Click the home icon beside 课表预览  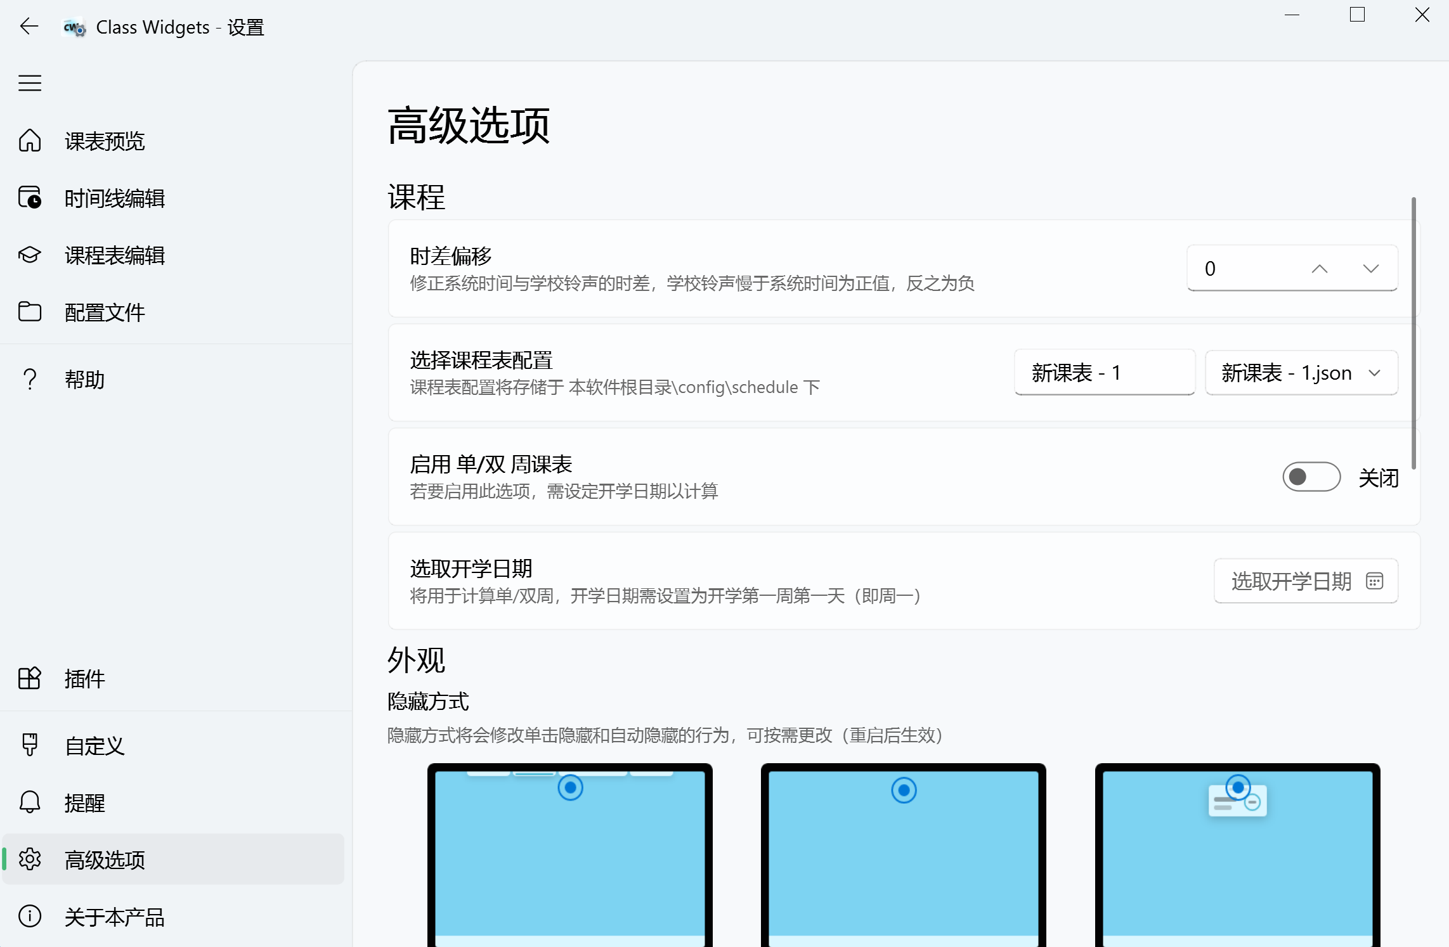coord(30,141)
